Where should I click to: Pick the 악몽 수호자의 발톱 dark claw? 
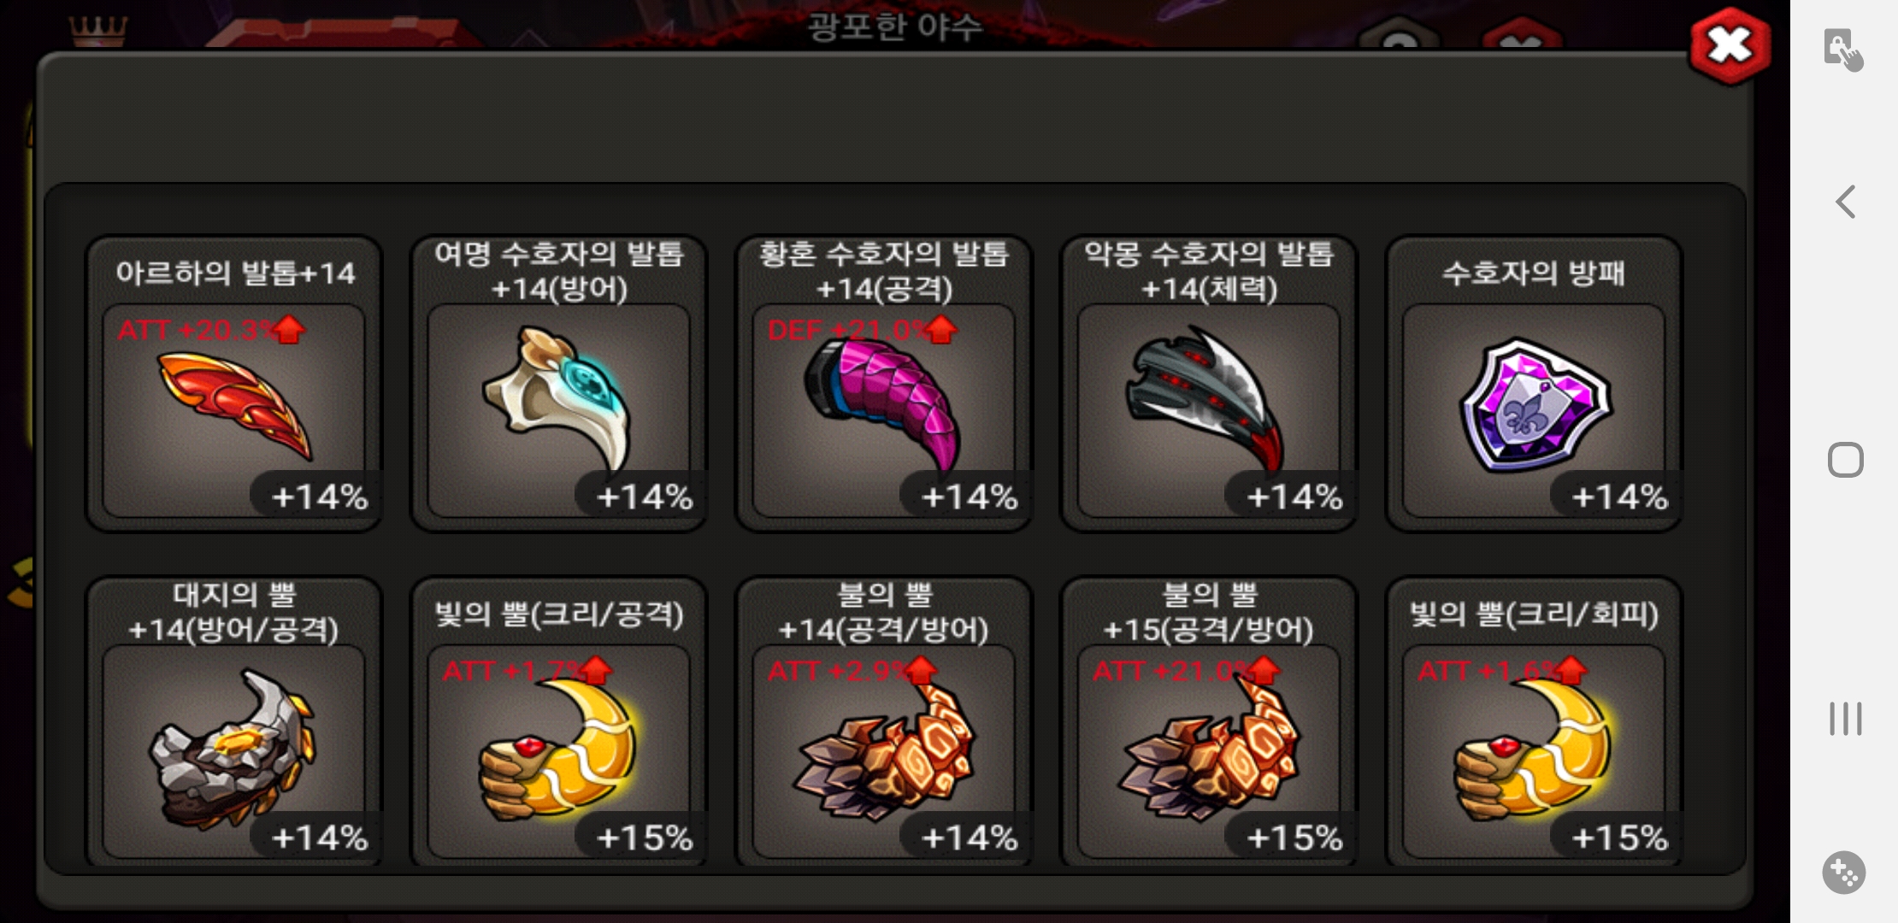[1209, 385]
